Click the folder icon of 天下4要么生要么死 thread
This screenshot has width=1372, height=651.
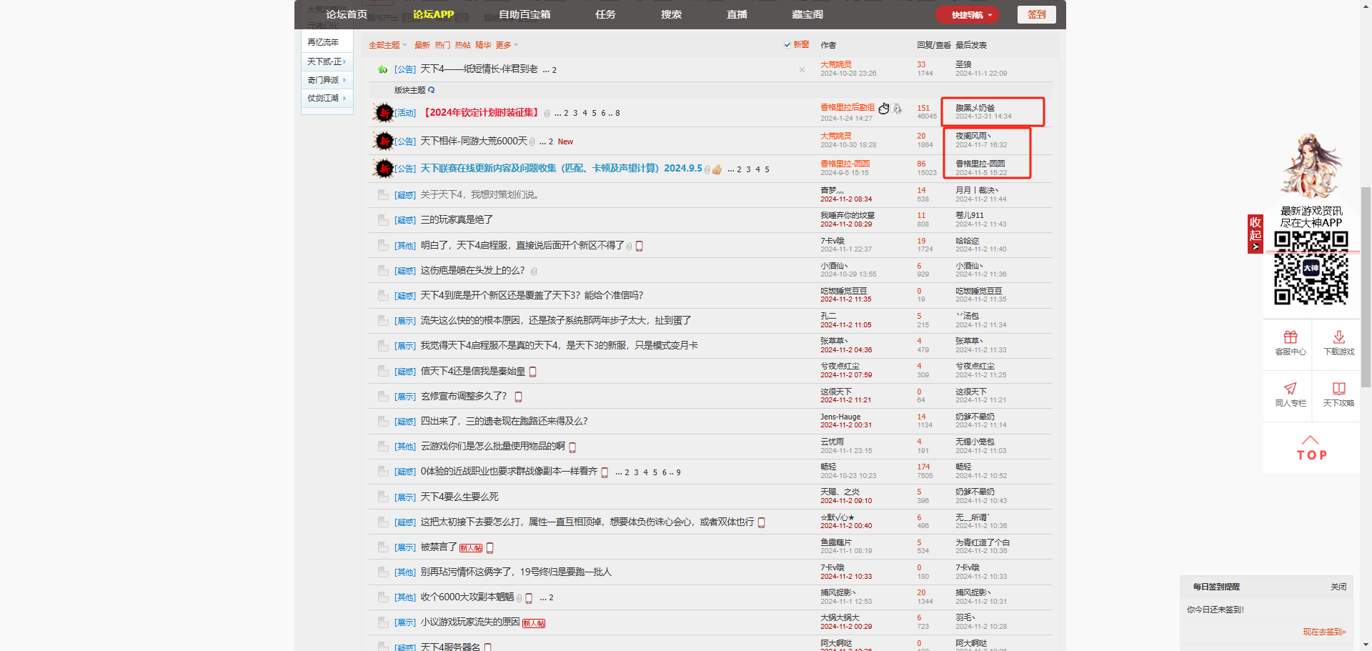tap(383, 497)
